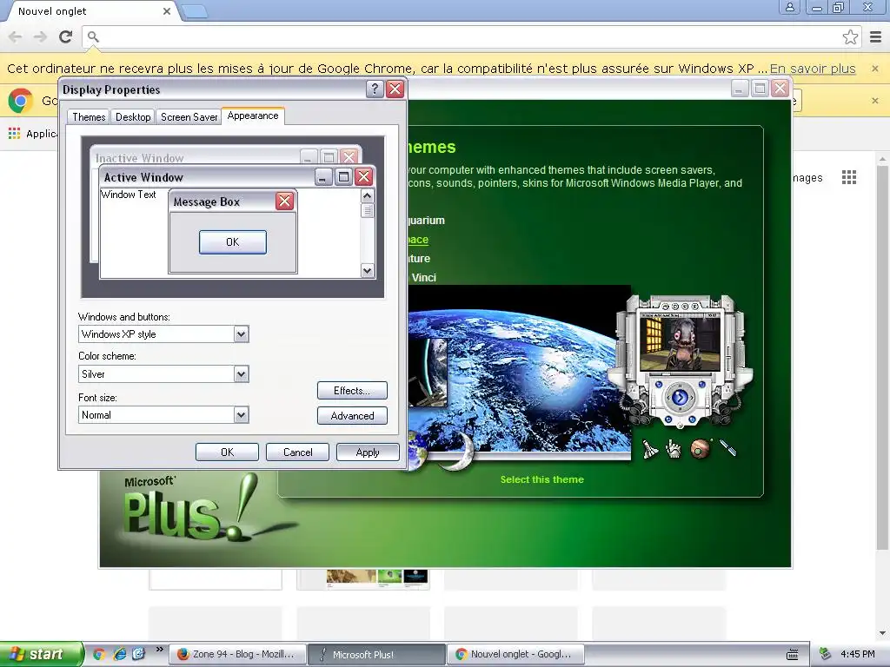Select the Nouvel onglet Chrome tab
The width and height of the screenshot is (890, 667).
(x=90, y=11)
